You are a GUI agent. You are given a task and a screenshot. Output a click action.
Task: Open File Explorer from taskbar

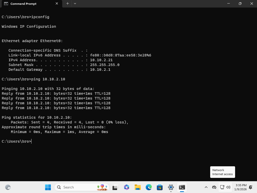[x=137, y=187]
